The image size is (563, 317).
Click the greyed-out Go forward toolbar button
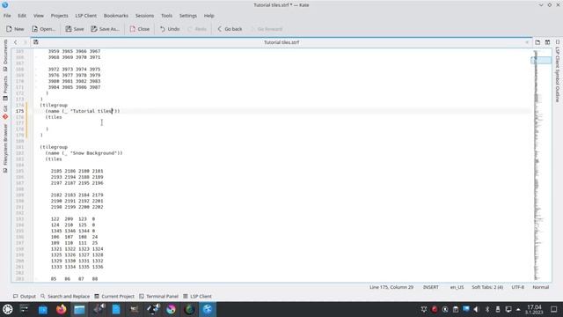[267, 29]
